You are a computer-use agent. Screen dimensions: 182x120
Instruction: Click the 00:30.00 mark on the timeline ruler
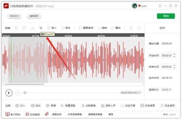(68, 36)
